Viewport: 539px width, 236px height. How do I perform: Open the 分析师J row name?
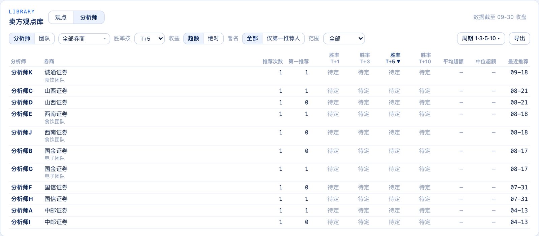pos(22,132)
